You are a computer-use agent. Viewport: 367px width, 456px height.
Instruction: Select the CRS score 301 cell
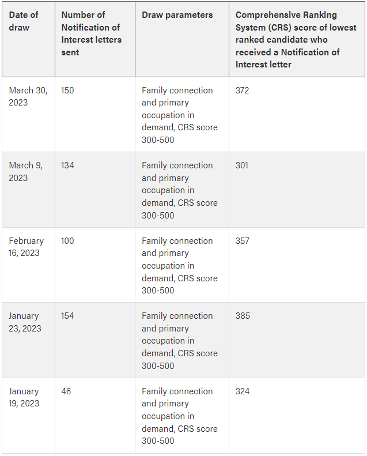click(242, 165)
